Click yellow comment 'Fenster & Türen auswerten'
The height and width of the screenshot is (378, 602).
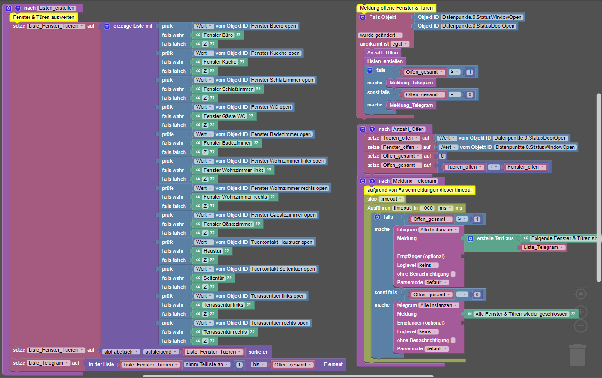44,17
